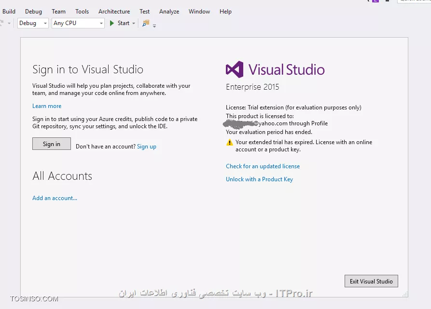Follow the Learn more link

point(47,106)
